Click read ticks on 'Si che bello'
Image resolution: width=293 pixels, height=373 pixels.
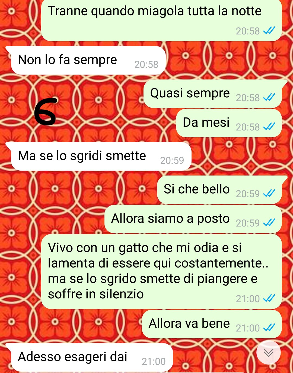point(269,193)
